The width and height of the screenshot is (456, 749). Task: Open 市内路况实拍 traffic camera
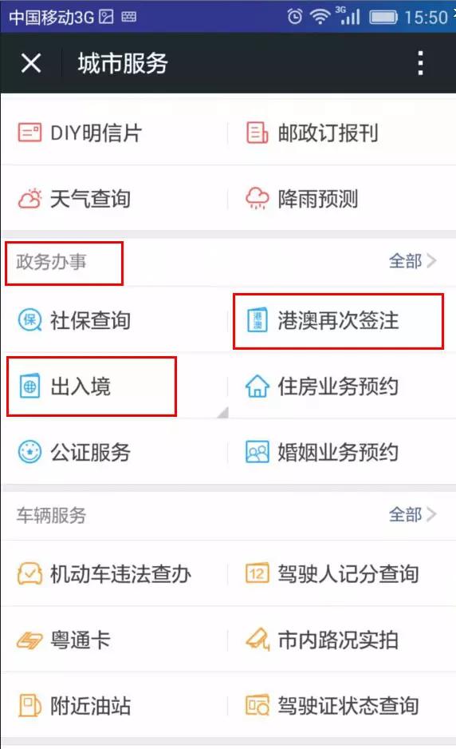pos(322,640)
